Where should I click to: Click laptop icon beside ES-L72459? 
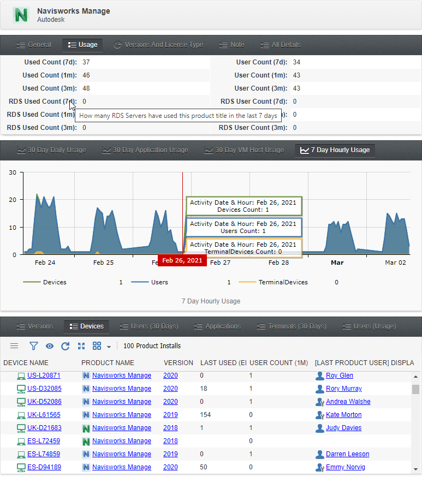pyautogui.click(x=21, y=442)
